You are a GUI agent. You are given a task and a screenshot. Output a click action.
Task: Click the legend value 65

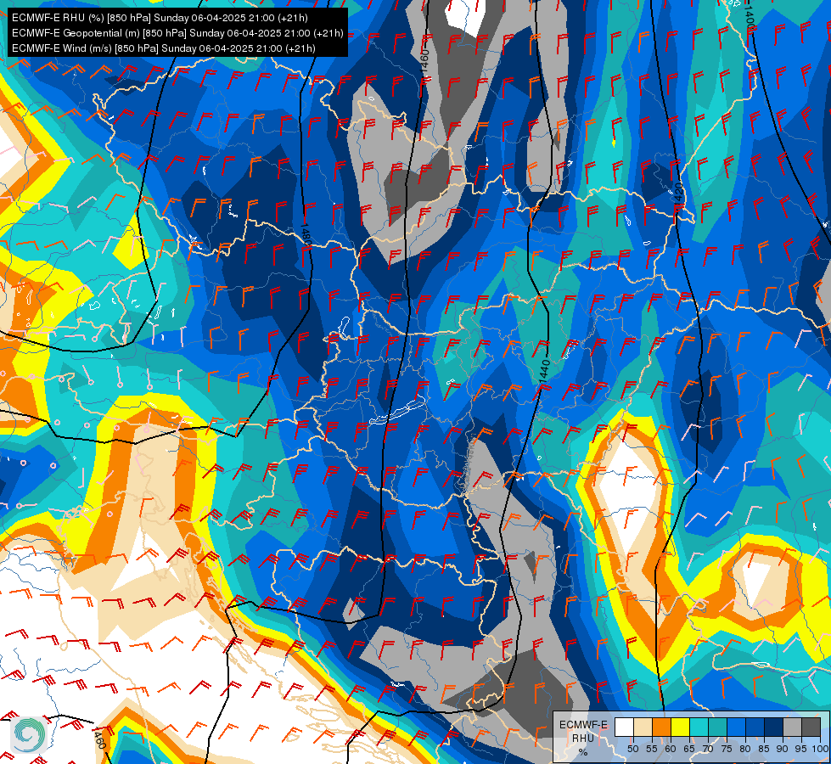pos(689,749)
